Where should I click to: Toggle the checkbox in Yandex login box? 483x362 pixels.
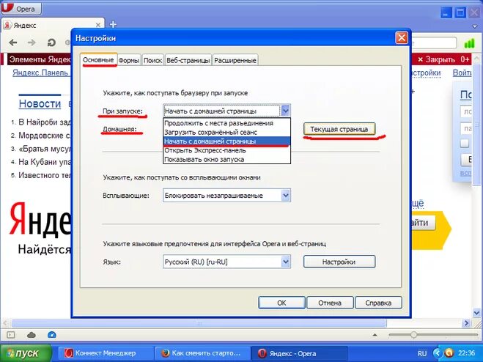pyautogui.click(x=465, y=143)
